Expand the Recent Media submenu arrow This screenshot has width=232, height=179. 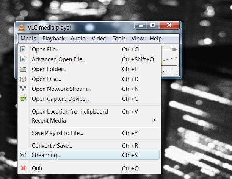(154, 121)
